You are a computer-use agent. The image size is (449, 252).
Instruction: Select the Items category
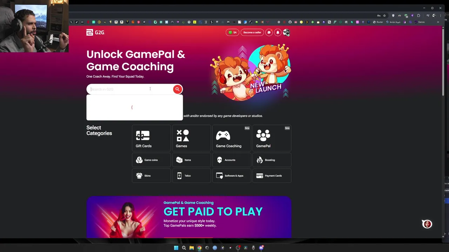[192, 160]
